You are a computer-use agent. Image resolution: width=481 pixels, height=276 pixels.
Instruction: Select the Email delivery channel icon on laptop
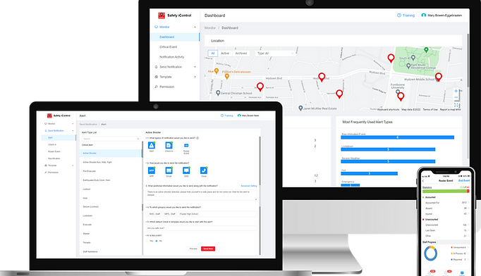click(169, 170)
